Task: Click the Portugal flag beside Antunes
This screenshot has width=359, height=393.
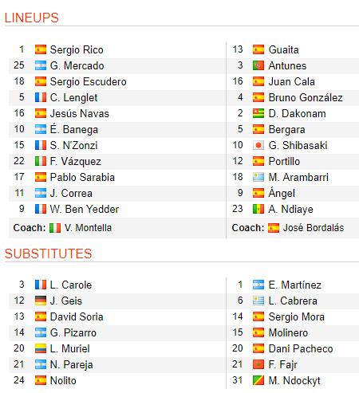Action: [x=258, y=65]
